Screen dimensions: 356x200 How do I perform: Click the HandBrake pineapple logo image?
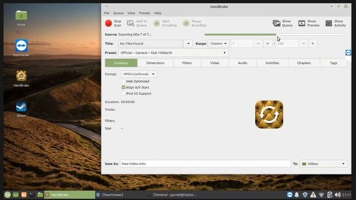point(269,114)
